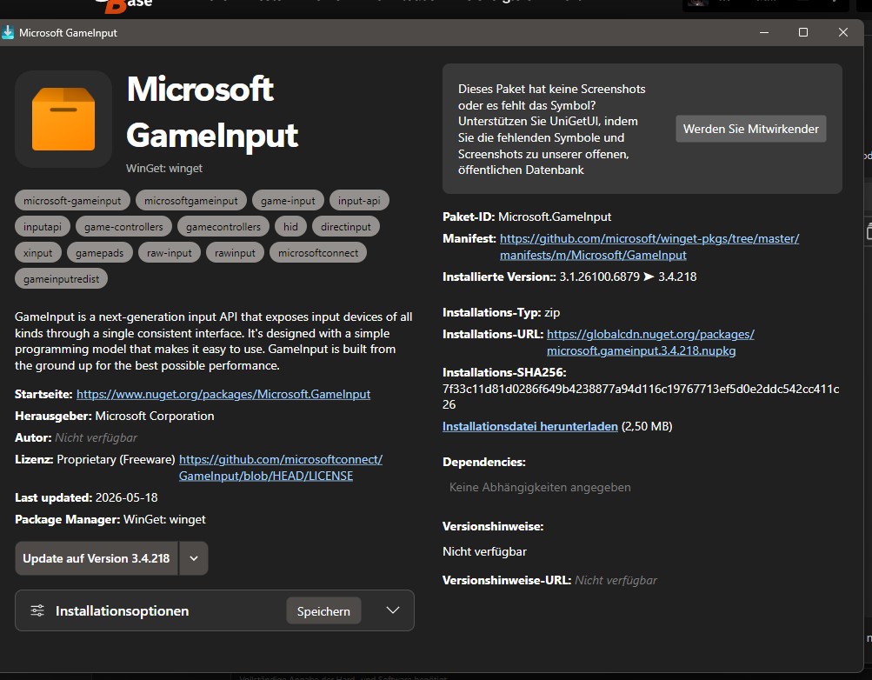872x680 pixels.
Task: Click the GameInput description paragraph
Action: click(x=214, y=342)
